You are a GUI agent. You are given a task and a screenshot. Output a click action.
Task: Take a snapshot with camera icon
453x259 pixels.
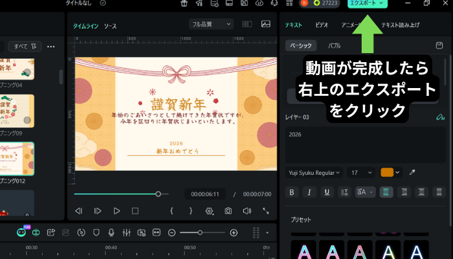(228, 211)
